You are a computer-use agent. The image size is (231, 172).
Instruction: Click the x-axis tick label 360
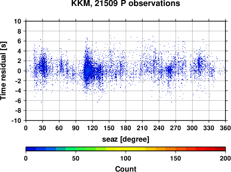click(x=225, y=128)
